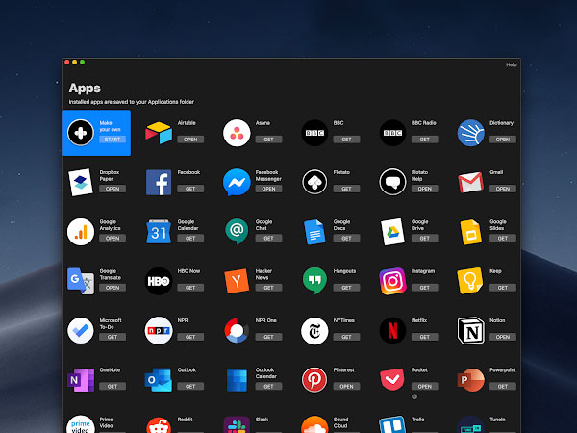The width and height of the screenshot is (577, 433).
Task: Get the Asana app
Action: (268, 140)
